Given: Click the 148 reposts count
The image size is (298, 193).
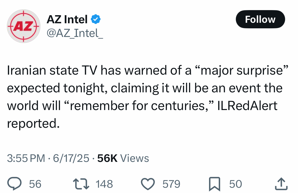Looking at the screenshot, I should [x=104, y=184].
